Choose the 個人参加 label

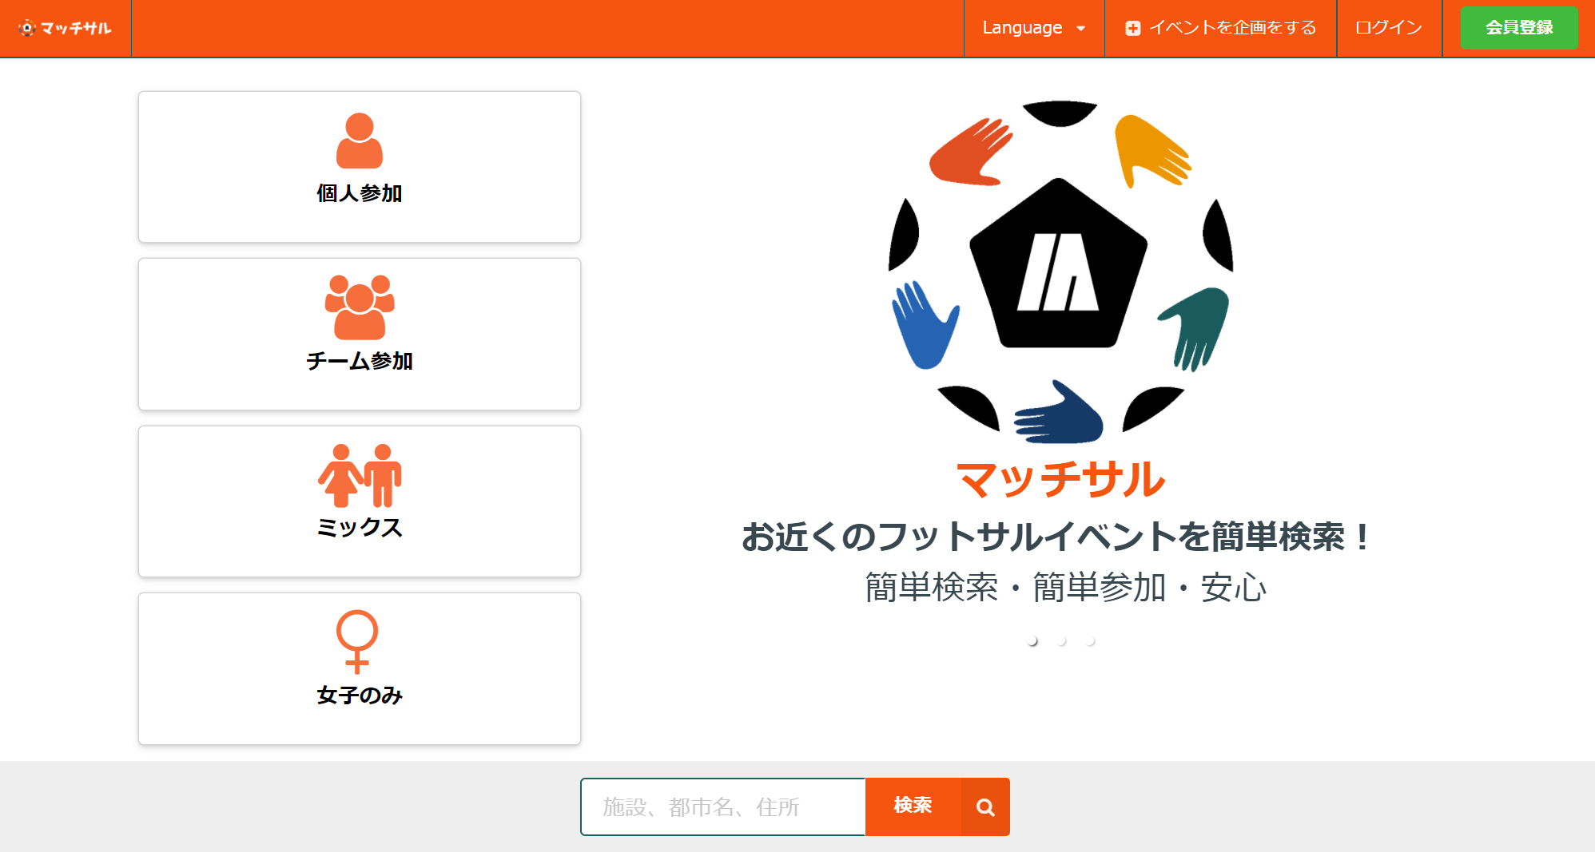(360, 193)
